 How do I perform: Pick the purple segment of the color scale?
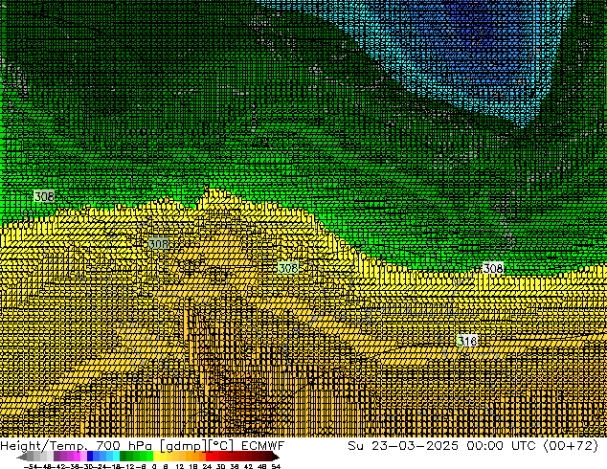coord(61,457)
